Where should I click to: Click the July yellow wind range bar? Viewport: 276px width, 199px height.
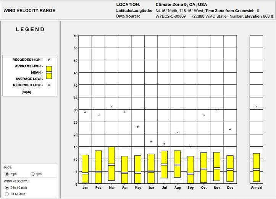[164, 165]
